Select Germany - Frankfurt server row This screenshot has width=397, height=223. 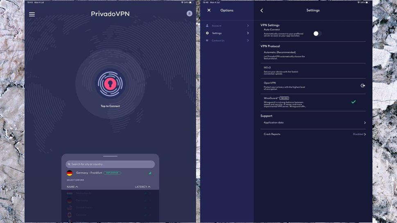110,173
